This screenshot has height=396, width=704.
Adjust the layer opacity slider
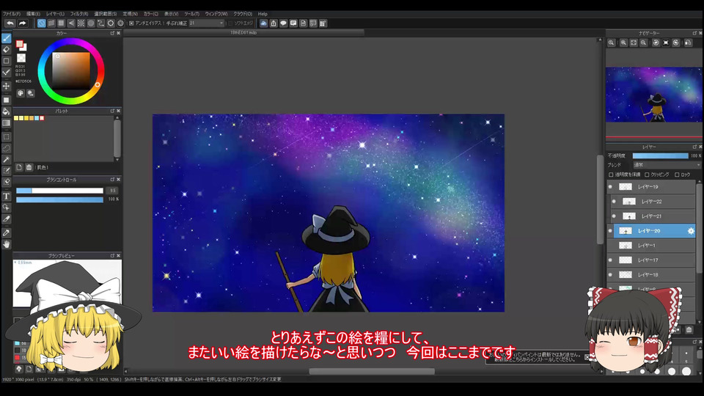661,155
